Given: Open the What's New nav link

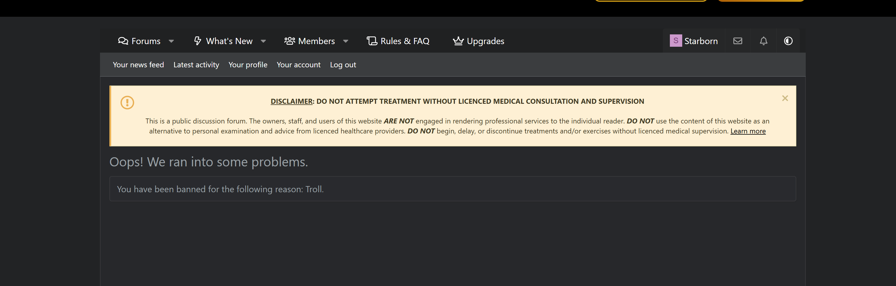Looking at the screenshot, I should point(223,41).
